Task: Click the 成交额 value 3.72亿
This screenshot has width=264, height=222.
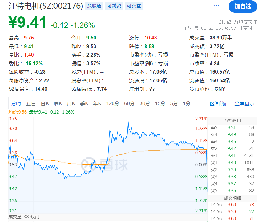Action: (x=217, y=46)
